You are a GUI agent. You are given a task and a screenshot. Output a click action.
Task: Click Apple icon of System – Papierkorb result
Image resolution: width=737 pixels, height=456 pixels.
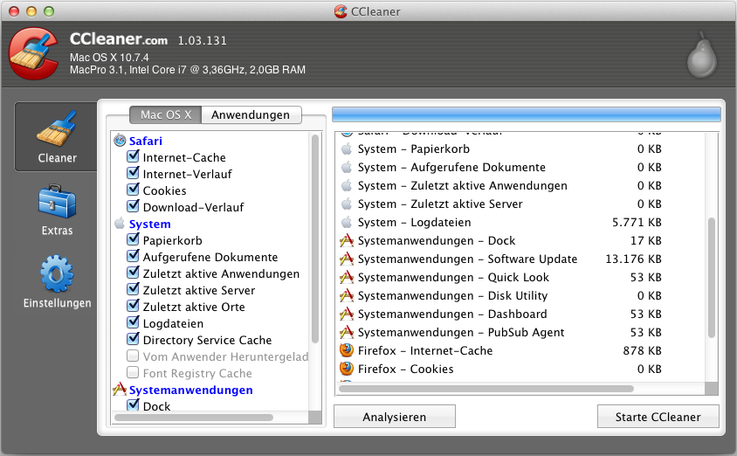pos(347,149)
